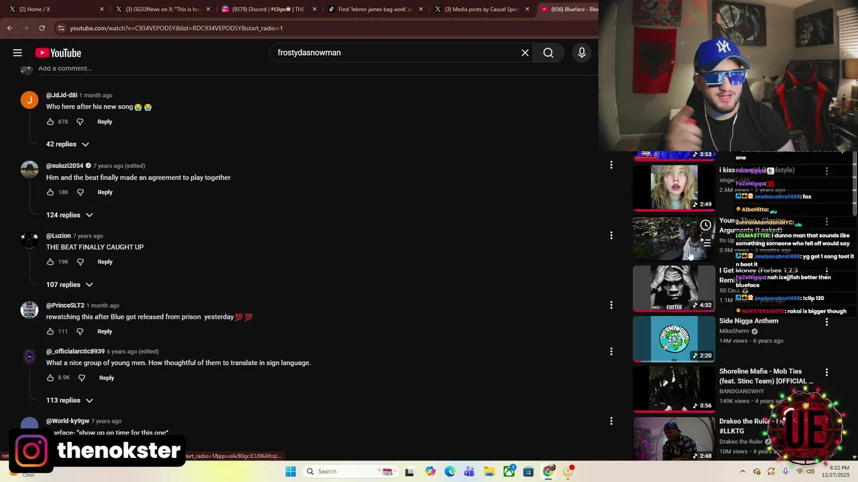Click the YouTube logo to go home
Screen dimensions: 858x482
58,53
